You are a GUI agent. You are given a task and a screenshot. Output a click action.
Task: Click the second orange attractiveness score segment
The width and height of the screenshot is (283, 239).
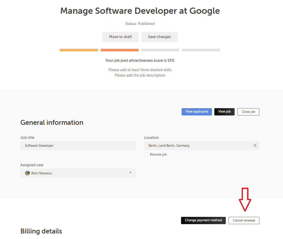(x=120, y=50)
